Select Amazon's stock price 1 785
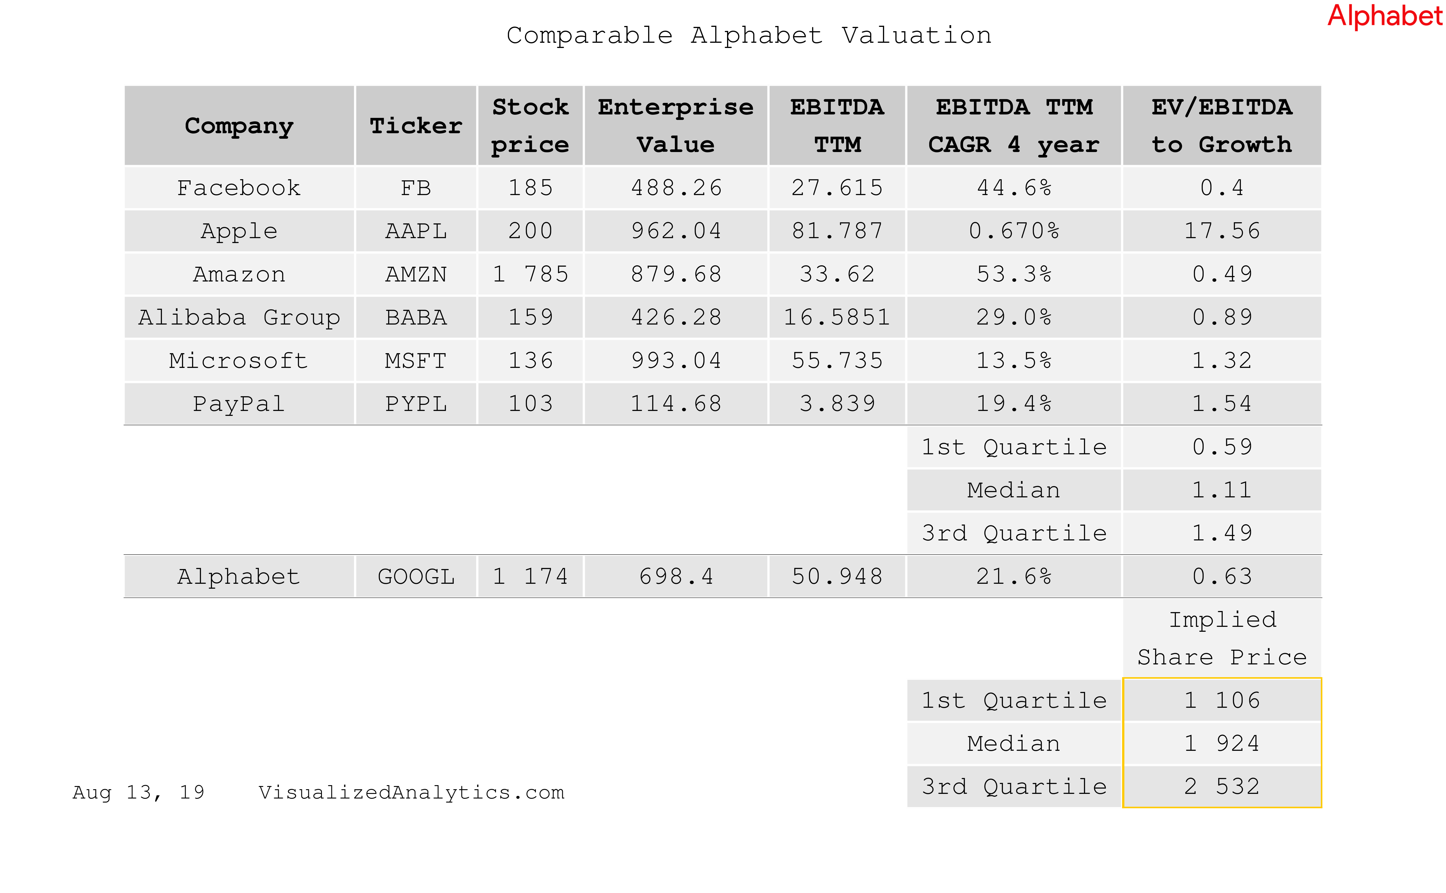Viewport: 1446px width, 893px height. click(530, 274)
